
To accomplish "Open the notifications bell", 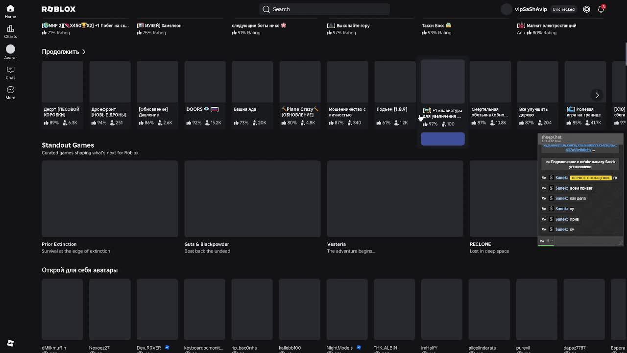I will 601,9.
